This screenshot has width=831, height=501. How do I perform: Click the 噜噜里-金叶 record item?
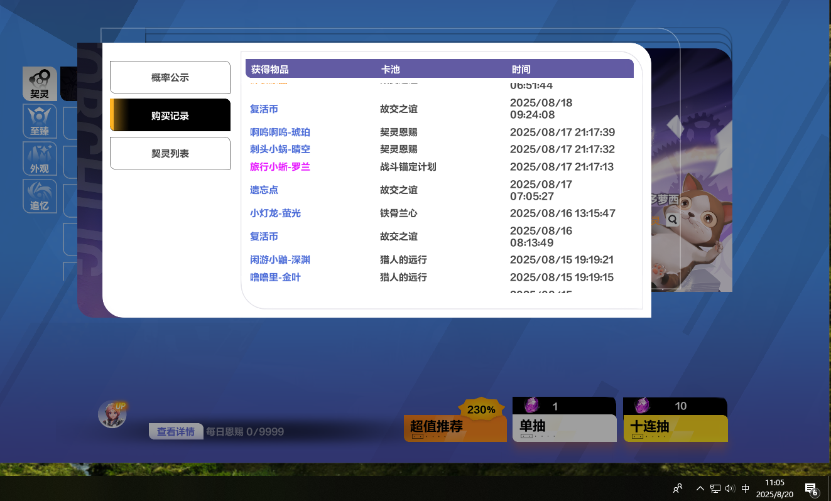275,277
